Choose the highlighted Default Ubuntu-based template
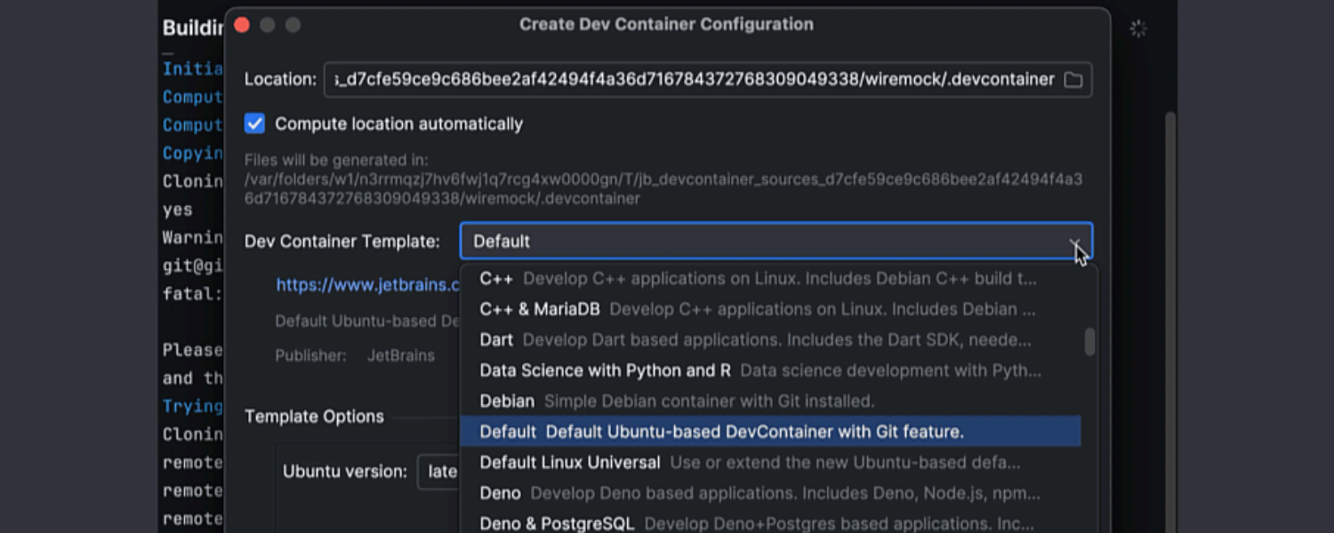1334x533 pixels. 720,432
